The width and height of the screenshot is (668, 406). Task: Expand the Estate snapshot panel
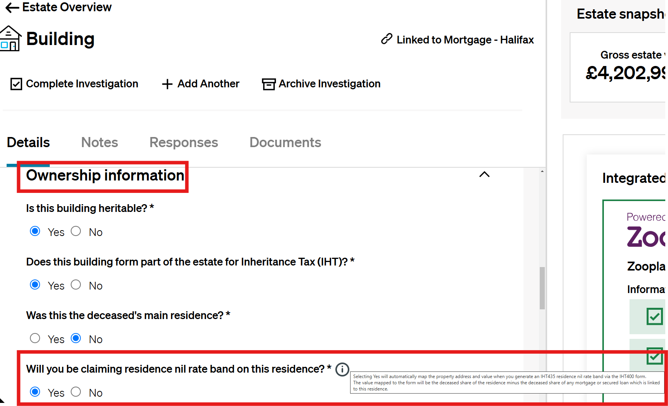coord(621,14)
